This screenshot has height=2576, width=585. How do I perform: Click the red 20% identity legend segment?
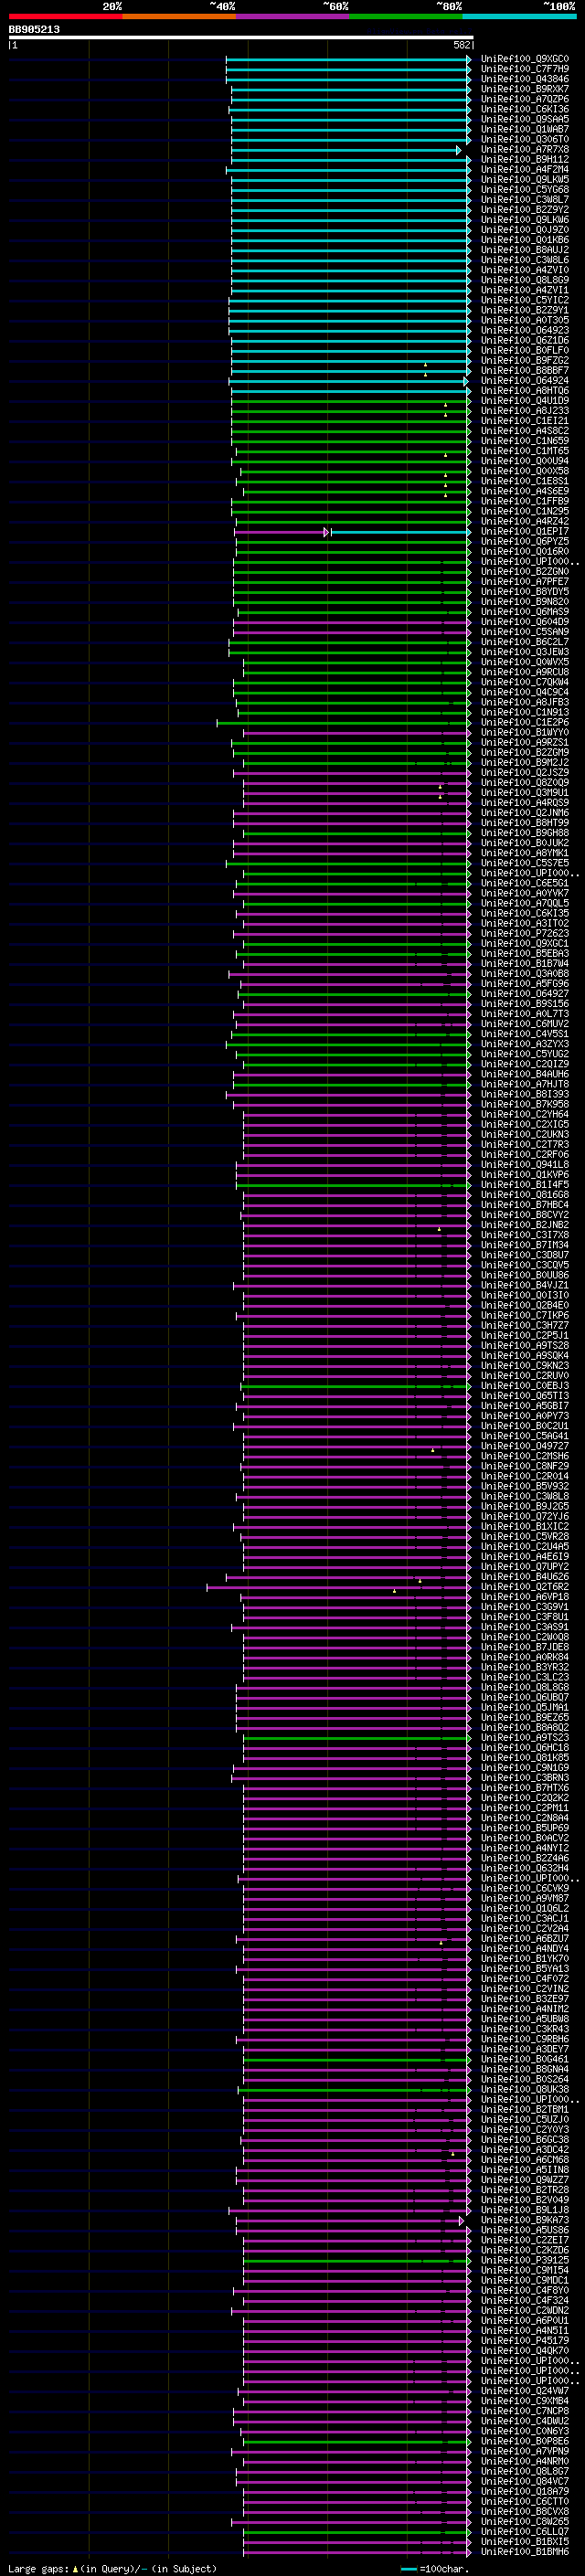(x=65, y=16)
